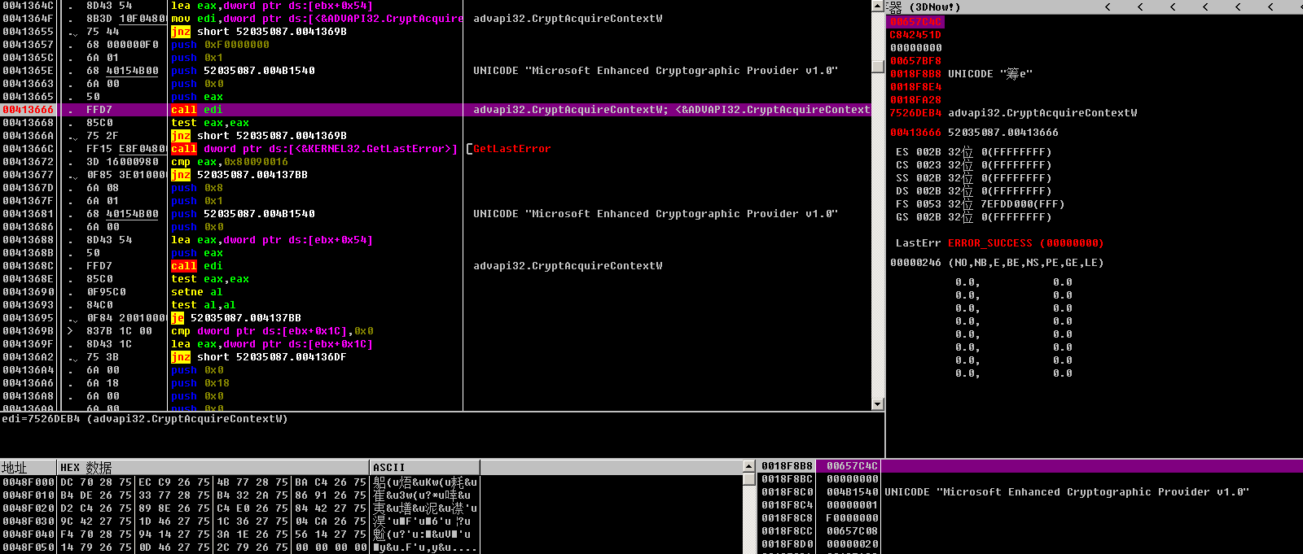This screenshot has width=1303, height=554.
Task: Click the flags value 00000246 in registers
Action: coord(915,263)
